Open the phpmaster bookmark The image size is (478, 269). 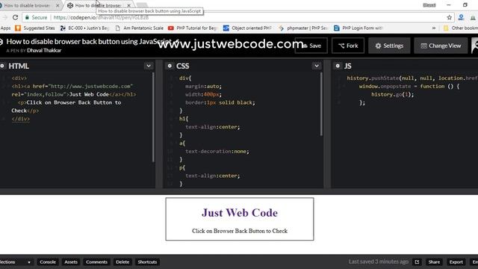tap(302, 28)
